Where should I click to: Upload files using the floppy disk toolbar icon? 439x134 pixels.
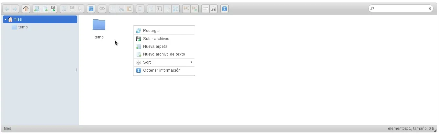pos(53,9)
